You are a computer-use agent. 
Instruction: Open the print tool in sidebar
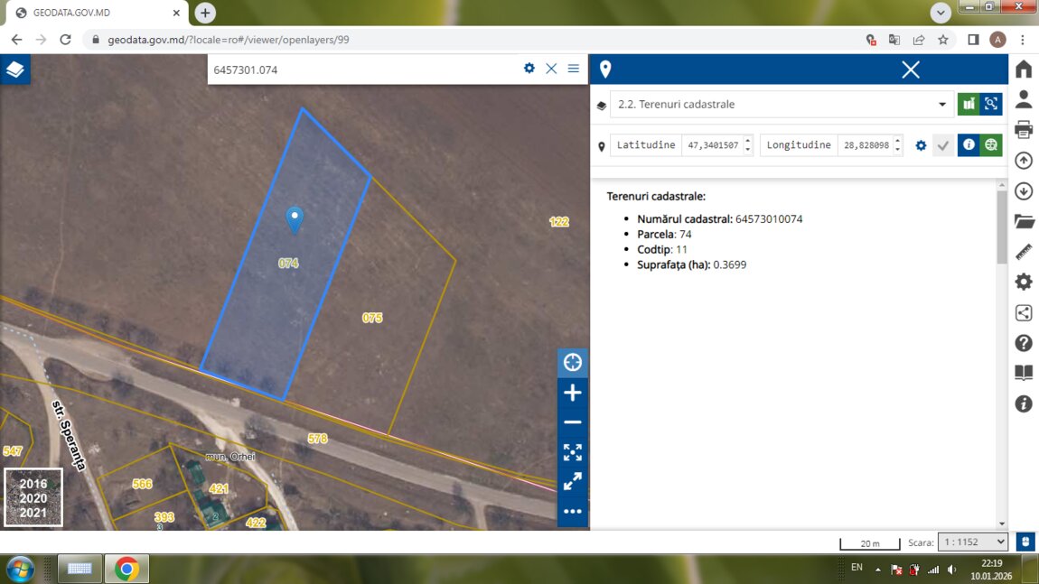[x=1024, y=130]
